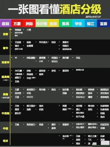110x147 pixels.
Task: Click 喜来登 in the 高端 row
Action: [x=18, y=93]
